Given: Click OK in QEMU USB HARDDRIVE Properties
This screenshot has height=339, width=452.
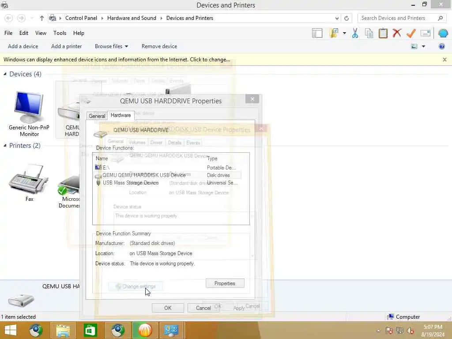Looking at the screenshot, I should point(168,308).
